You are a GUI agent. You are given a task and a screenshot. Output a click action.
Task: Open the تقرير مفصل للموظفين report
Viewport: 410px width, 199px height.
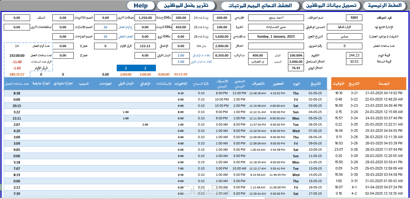186,6
